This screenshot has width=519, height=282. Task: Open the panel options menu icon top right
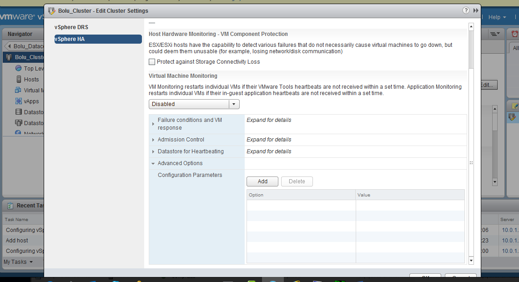pyautogui.click(x=495, y=34)
